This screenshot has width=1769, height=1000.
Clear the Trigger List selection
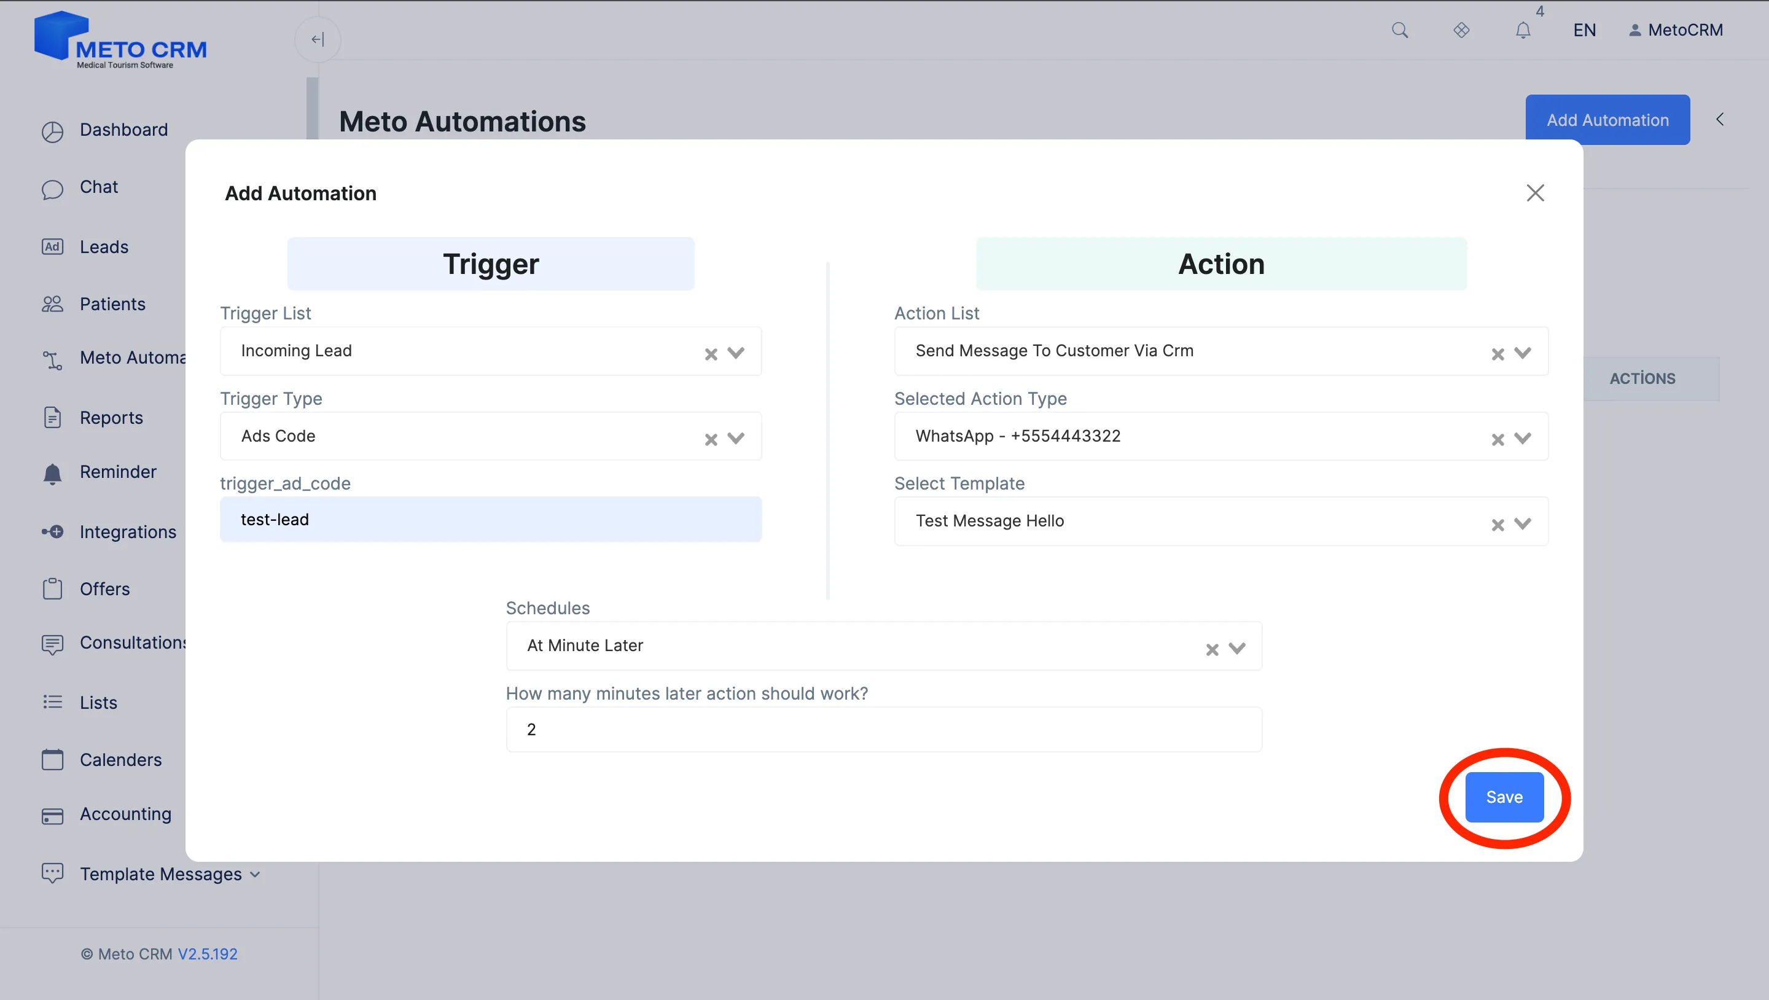(711, 354)
